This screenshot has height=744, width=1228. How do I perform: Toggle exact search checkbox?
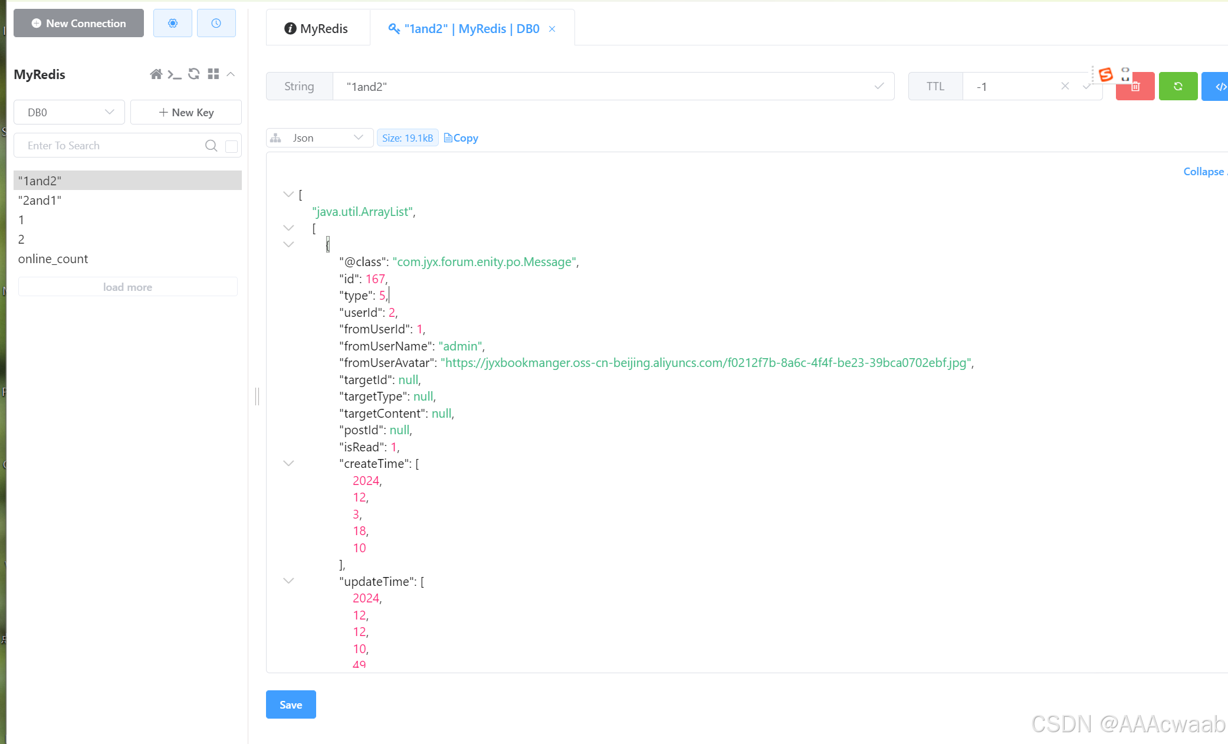point(231,146)
